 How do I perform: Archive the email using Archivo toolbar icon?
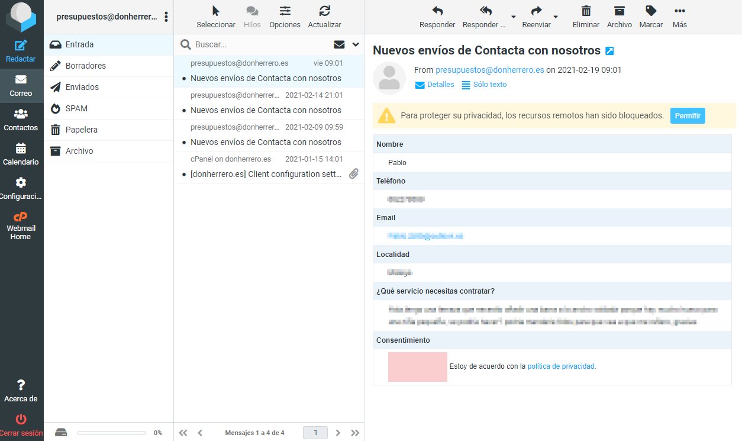point(619,11)
